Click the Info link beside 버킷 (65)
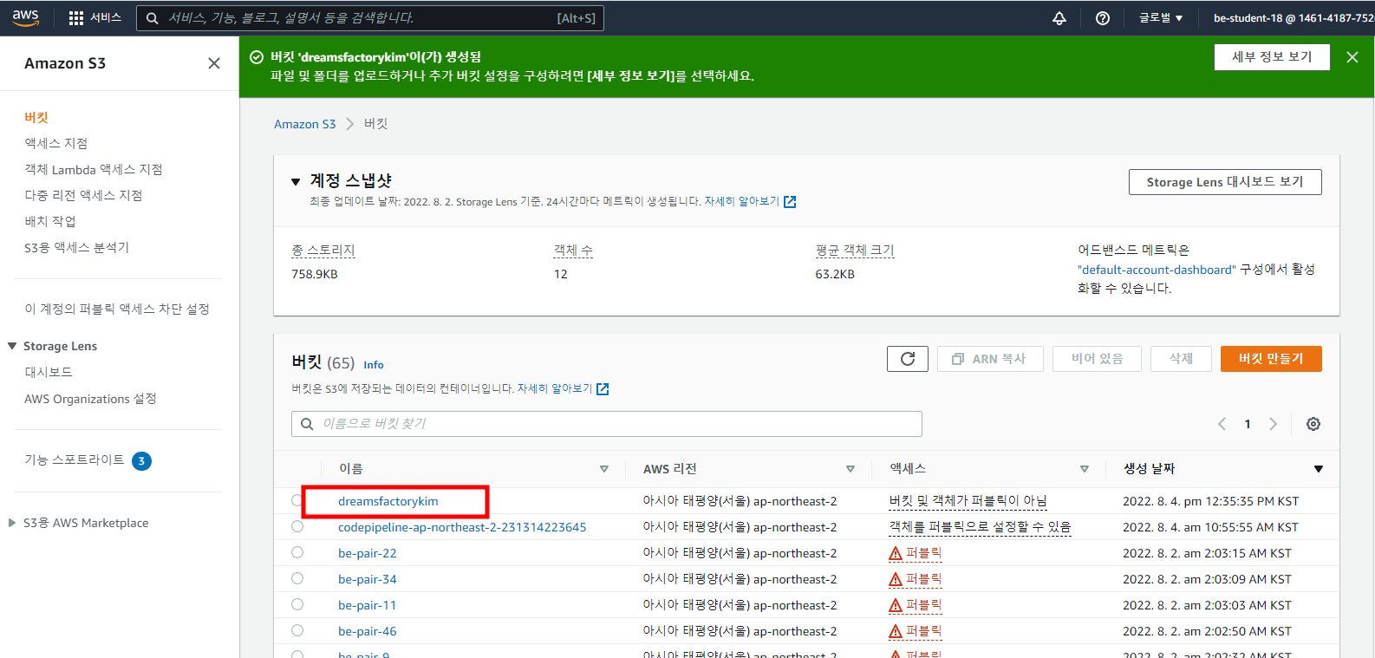This screenshot has height=658, width=1375. (374, 365)
